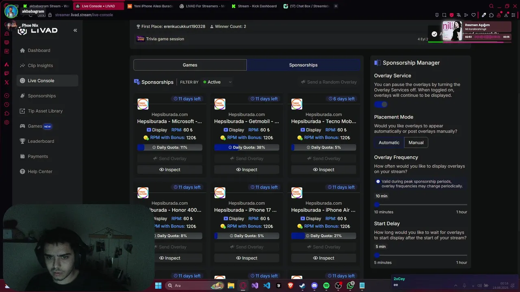520x292 pixels.
Task: Click the ad blocker shield icon
Action: tap(451, 15)
